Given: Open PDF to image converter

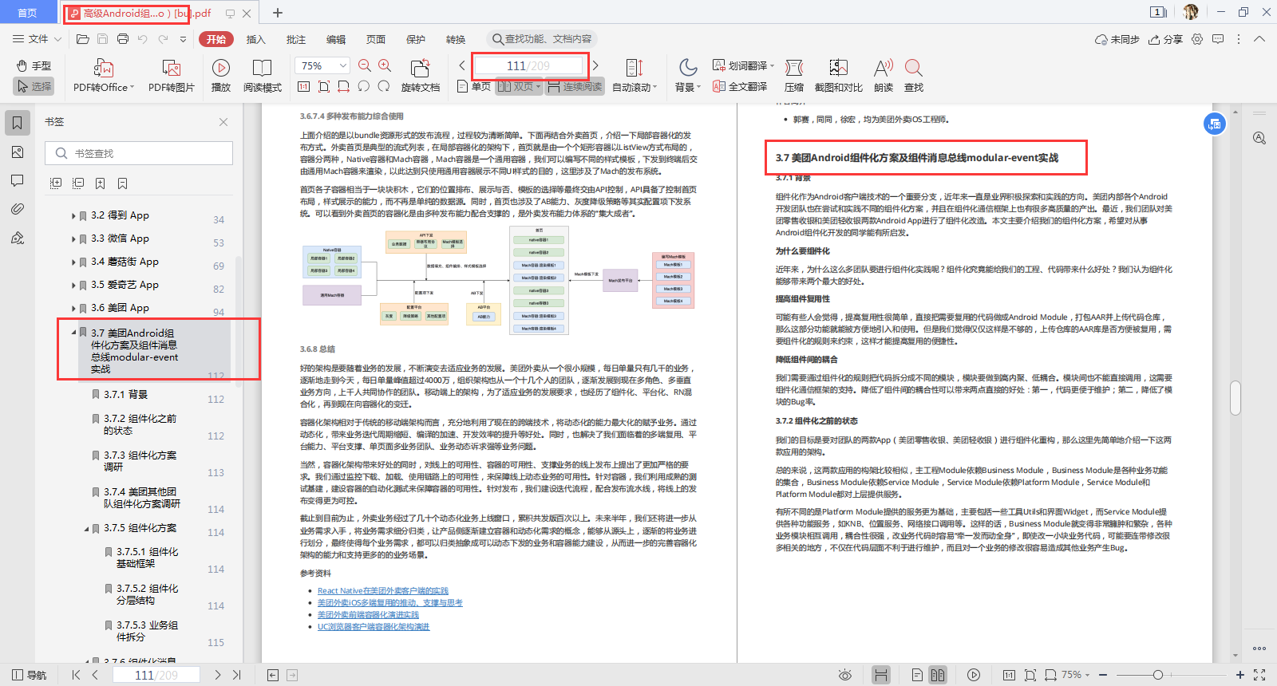Looking at the screenshot, I should (171, 76).
